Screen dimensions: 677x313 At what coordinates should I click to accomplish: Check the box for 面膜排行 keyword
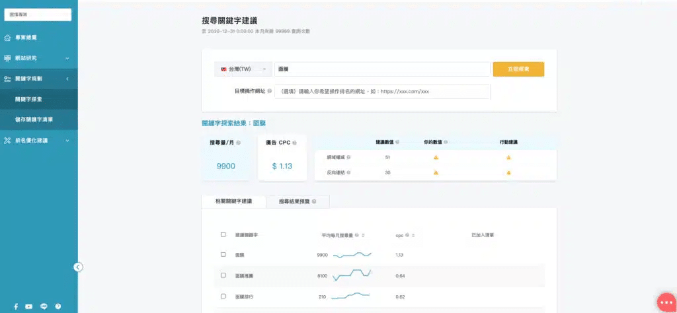223,296
